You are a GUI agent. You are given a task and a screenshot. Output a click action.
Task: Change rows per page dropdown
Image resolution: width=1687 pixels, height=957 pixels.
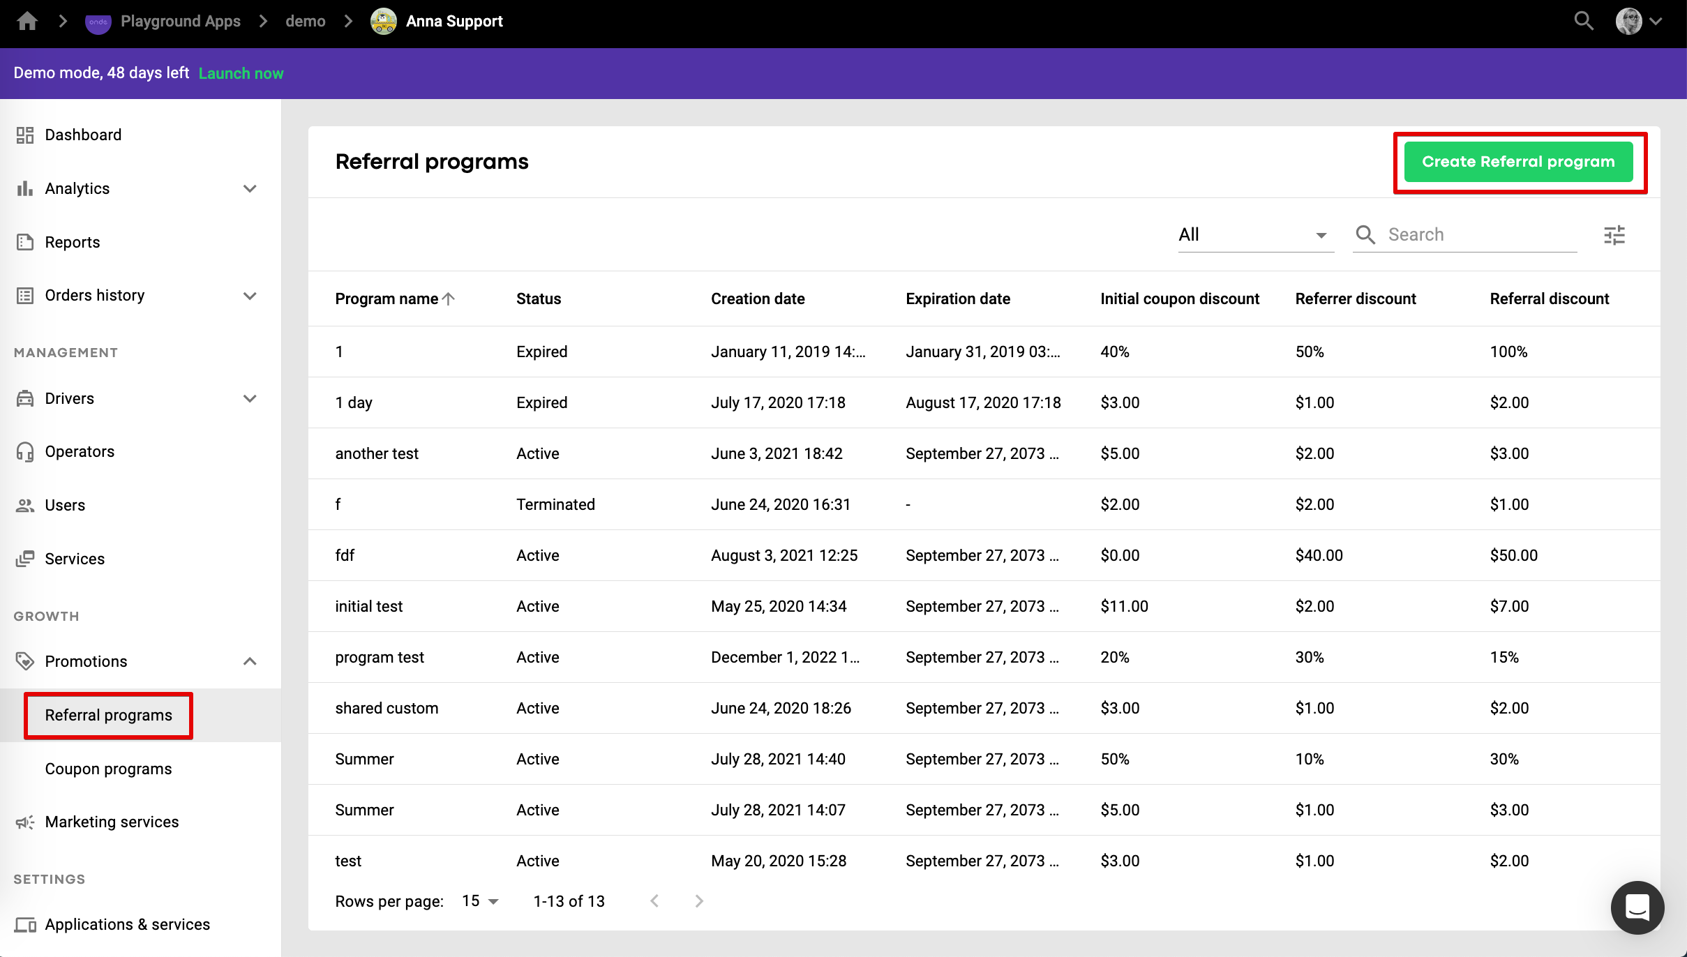click(x=481, y=901)
